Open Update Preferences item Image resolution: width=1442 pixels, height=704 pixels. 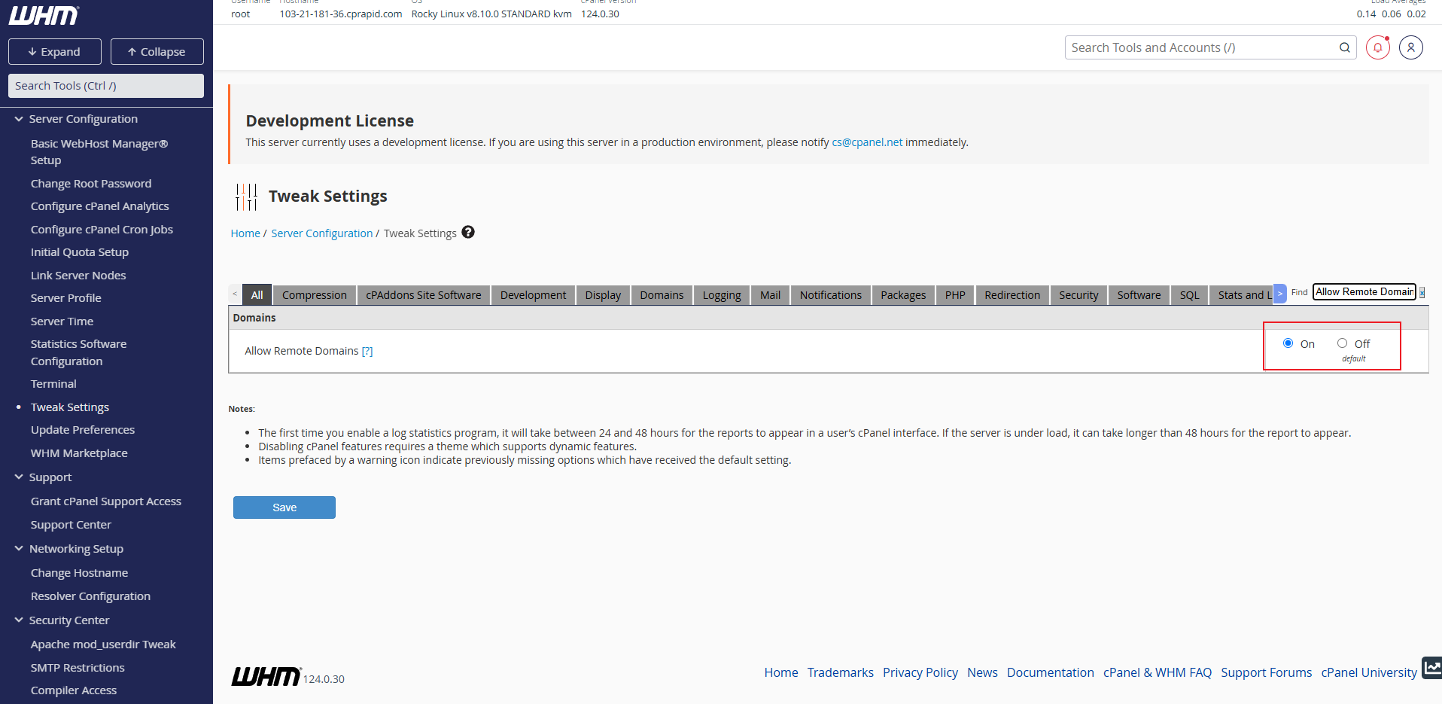[x=83, y=430]
